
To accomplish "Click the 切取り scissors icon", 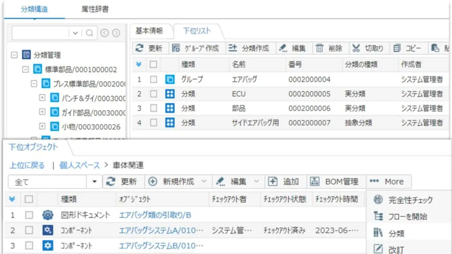I will coord(356,48).
